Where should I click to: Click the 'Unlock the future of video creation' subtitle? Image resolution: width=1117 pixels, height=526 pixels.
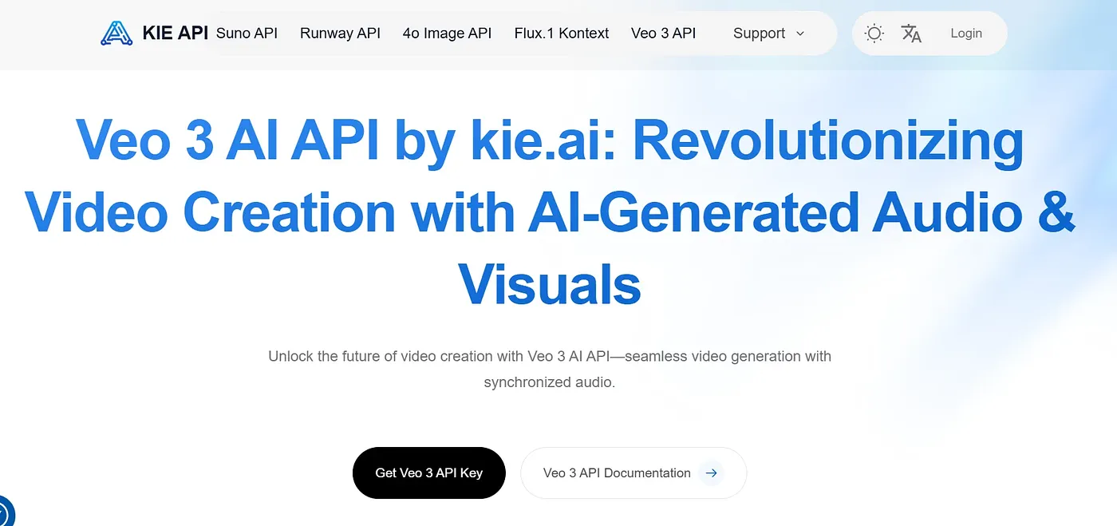(550, 369)
